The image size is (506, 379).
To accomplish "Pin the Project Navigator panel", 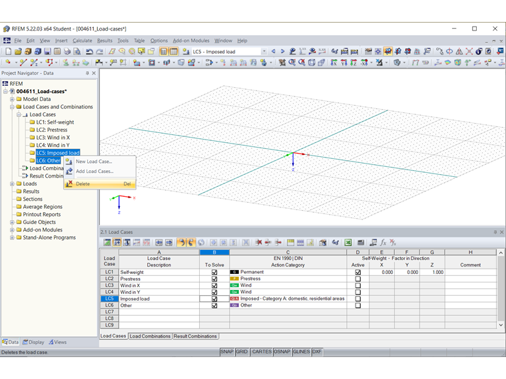I will [87, 73].
